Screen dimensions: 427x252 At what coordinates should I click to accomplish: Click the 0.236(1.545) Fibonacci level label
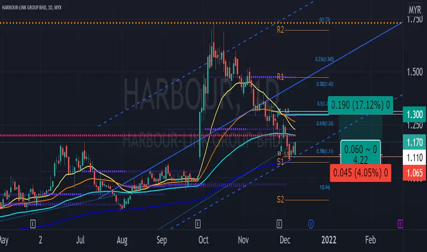click(324, 59)
